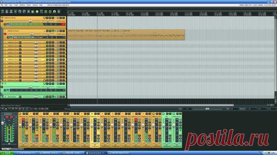Click the Save Project toolbar icon
This screenshot has height=155, width=277.
(11, 12)
